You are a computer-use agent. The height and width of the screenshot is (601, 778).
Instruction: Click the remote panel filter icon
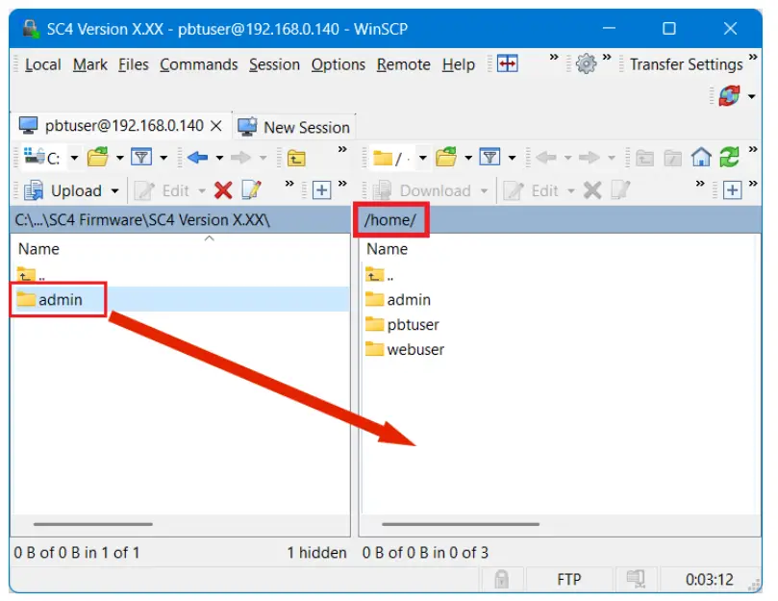tap(489, 158)
